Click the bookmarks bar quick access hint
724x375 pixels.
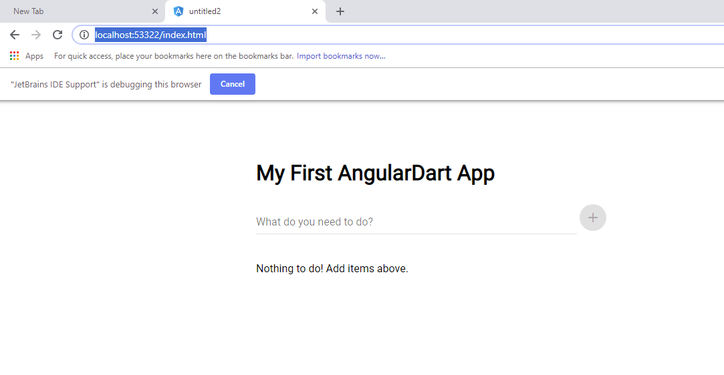coord(174,56)
